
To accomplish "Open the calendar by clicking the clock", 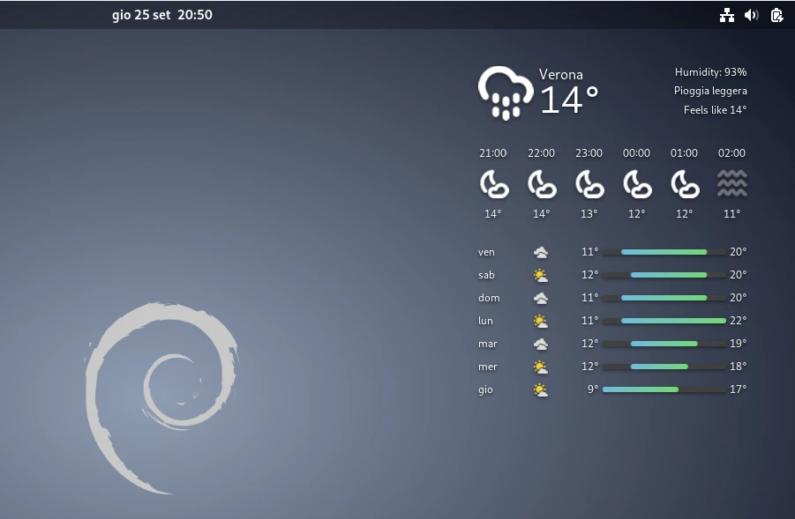I will pos(162,15).
